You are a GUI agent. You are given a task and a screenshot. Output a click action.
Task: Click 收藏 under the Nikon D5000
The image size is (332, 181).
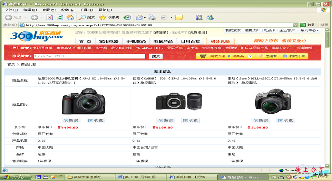[x=96, y=121]
